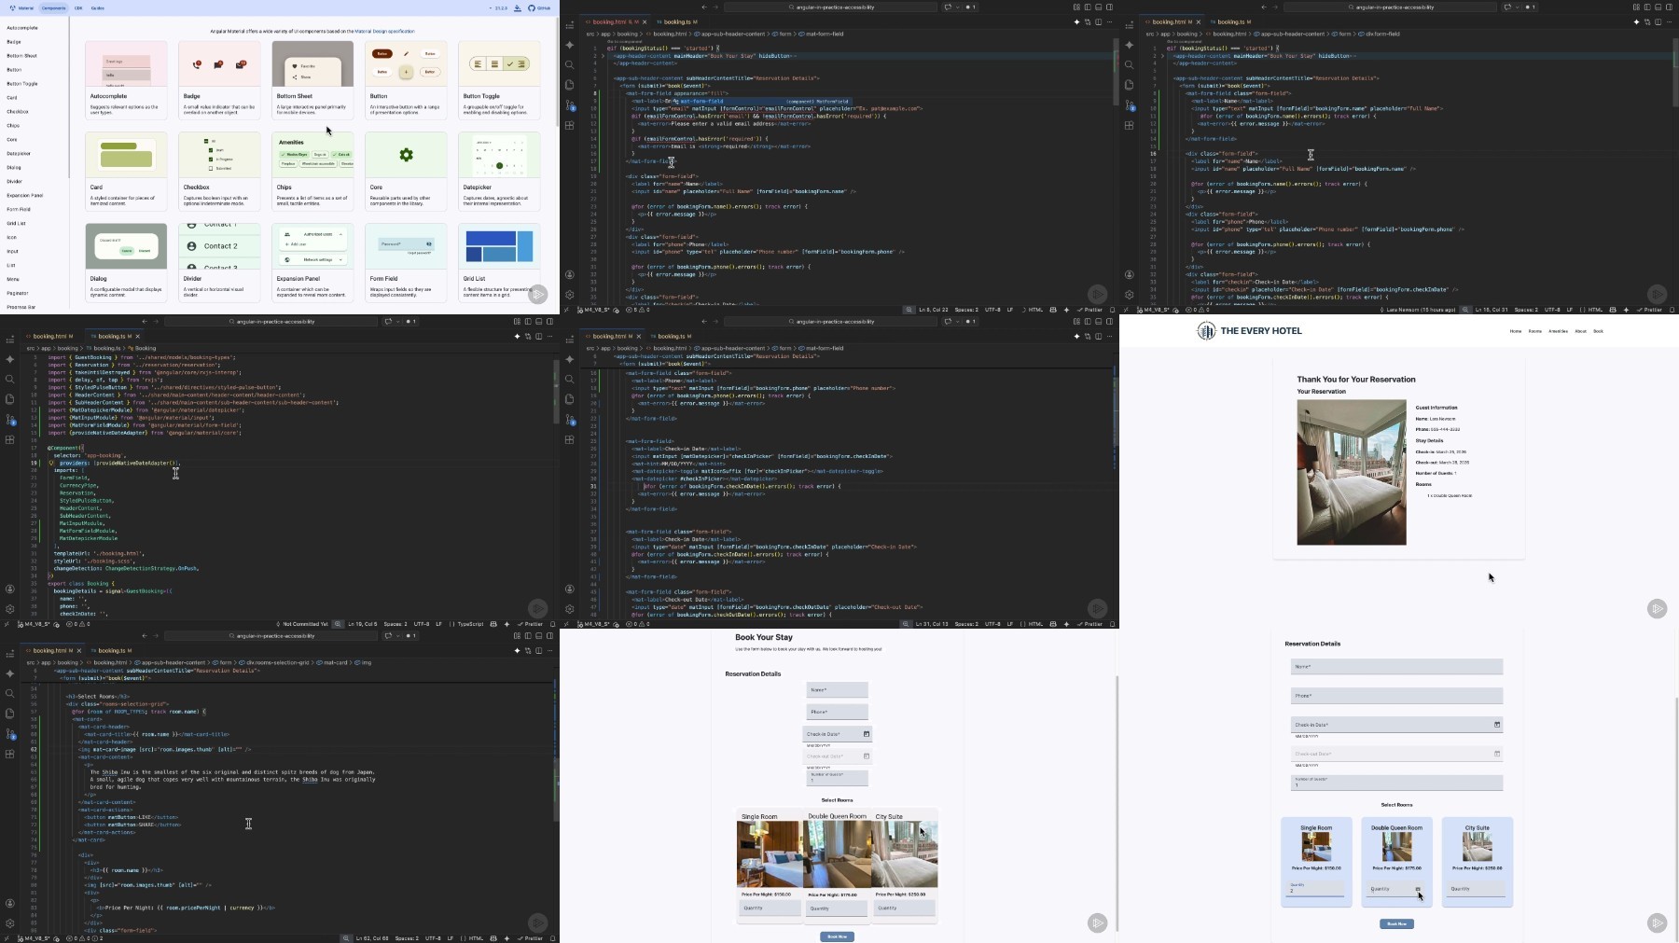1679x943 pixels.
Task: Change Spaces: 2 indentation in Ln 31, Col 13 editor
Action: click(966, 624)
